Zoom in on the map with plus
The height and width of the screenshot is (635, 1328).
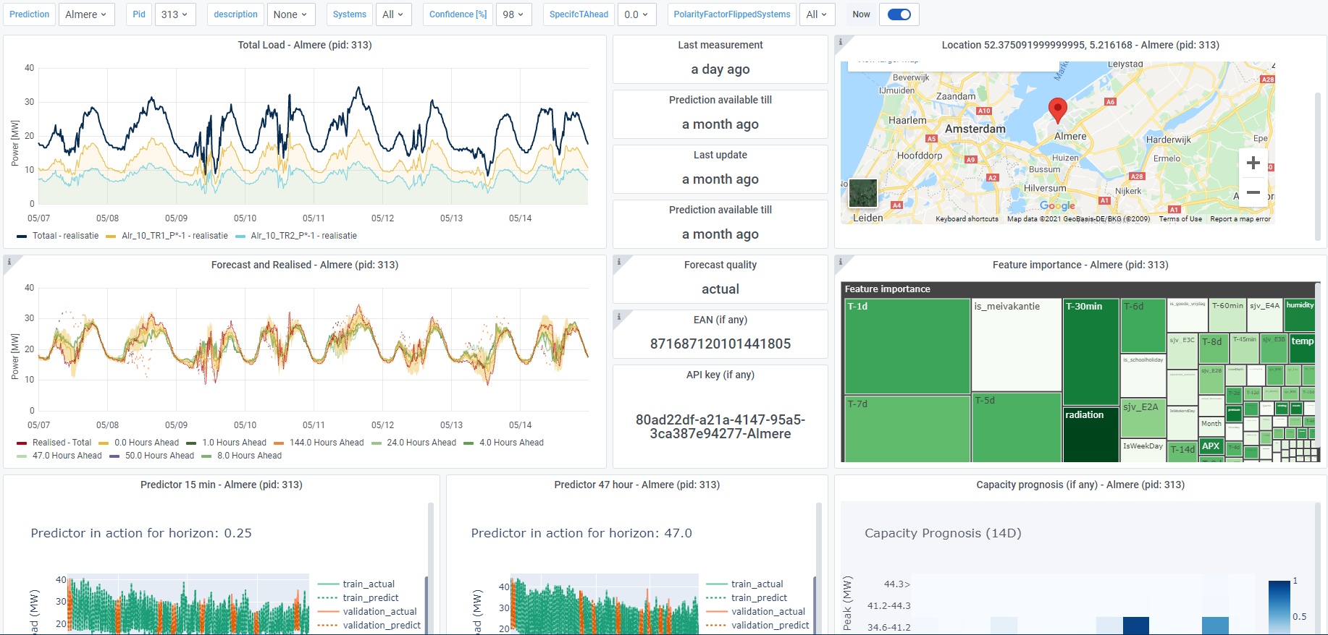[1253, 163]
